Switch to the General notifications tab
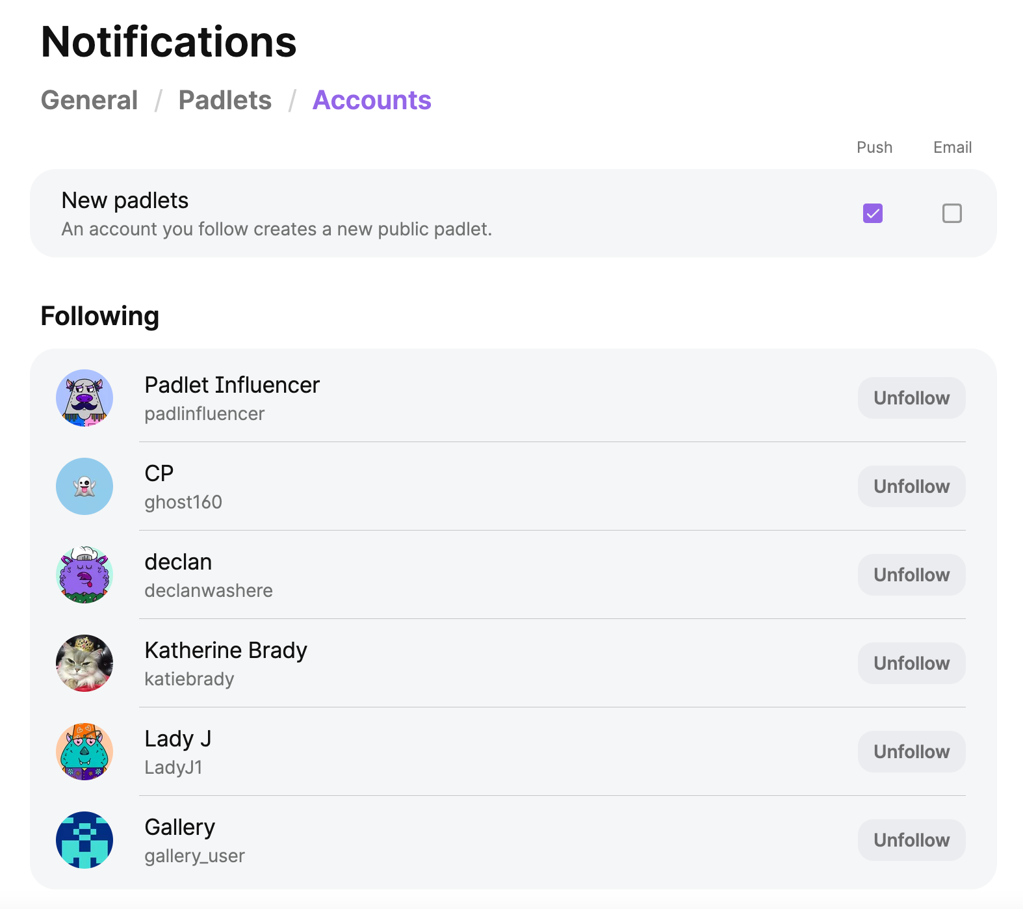The width and height of the screenshot is (1023, 909). pyautogui.click(x=88, y=100)
